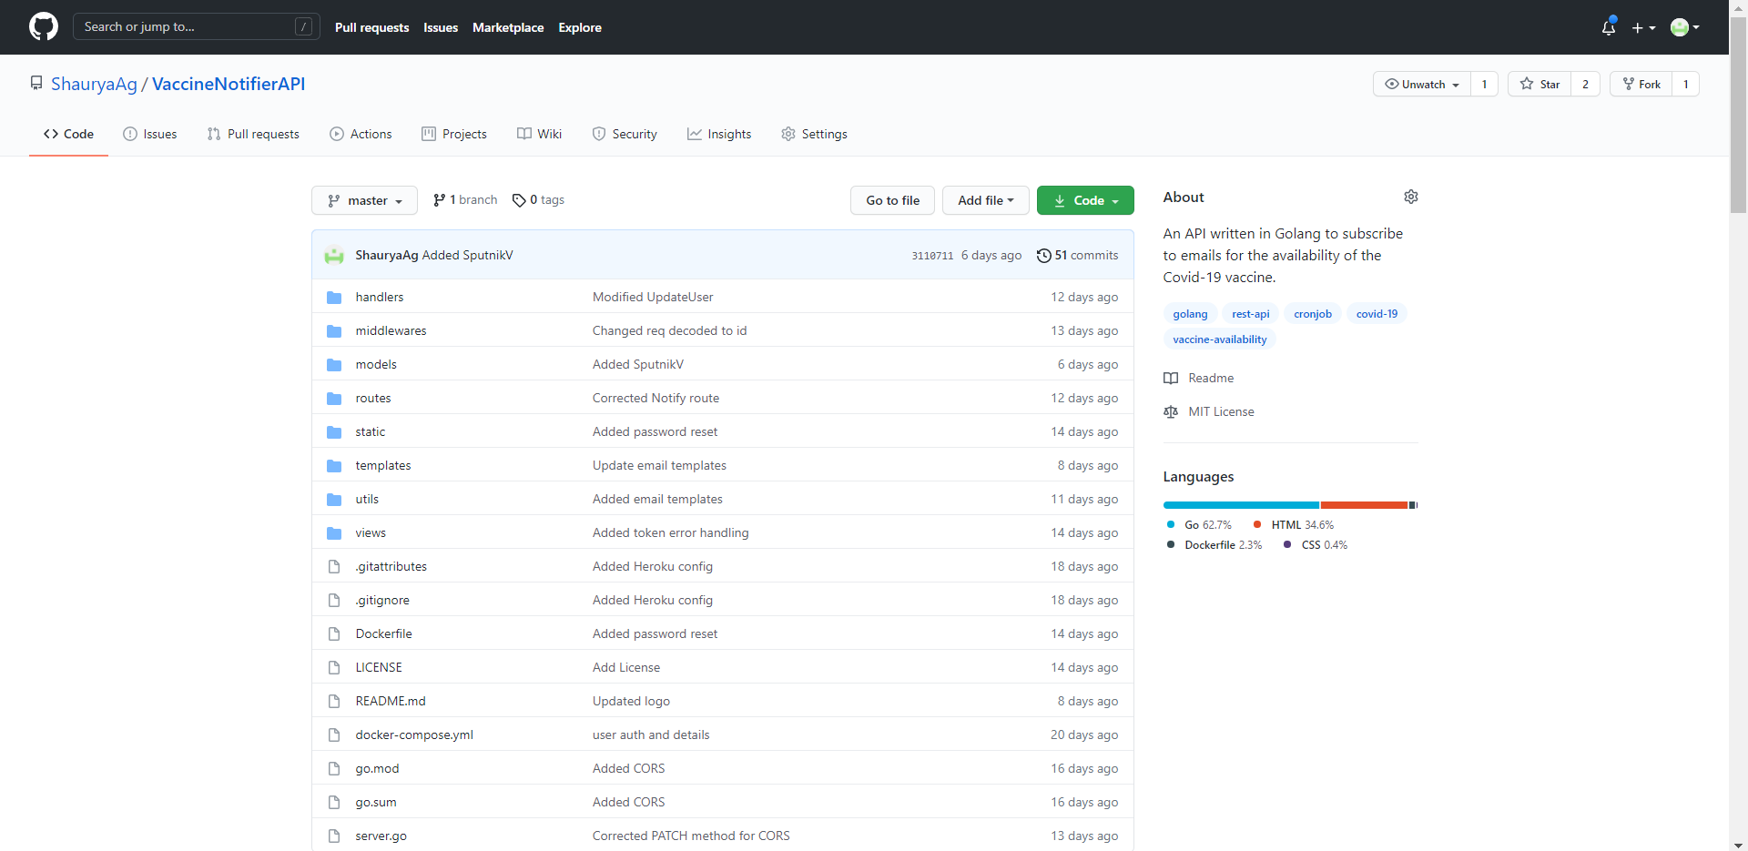Click ShauryaAg commit author avatar
This screenshot has width=1748, height=851.
point(334,255)
